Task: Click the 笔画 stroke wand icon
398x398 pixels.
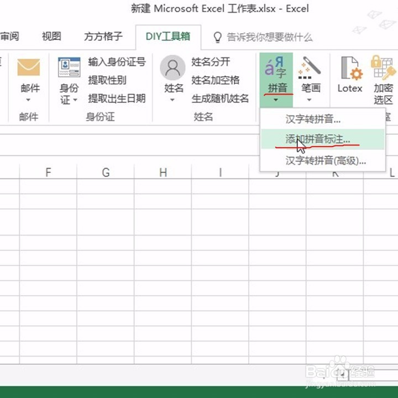Action: (x=310, y=67)
